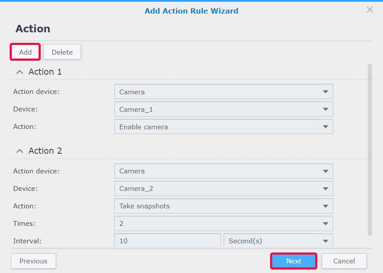This screenshot has width=383, height=273.
Task: Open Action 1 Action device dropdown arrow
Action: pyautogui.click(x=325, y=92)
